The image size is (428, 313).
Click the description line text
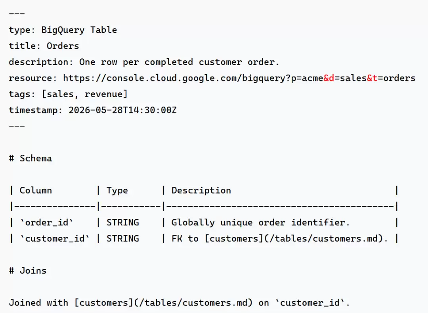coord(144,62)
